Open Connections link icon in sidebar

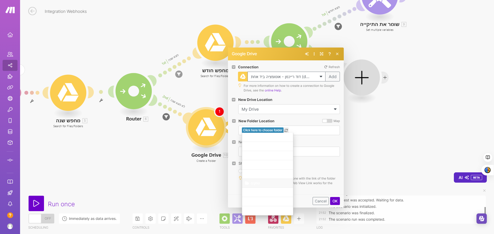click(x=10, y=87)
